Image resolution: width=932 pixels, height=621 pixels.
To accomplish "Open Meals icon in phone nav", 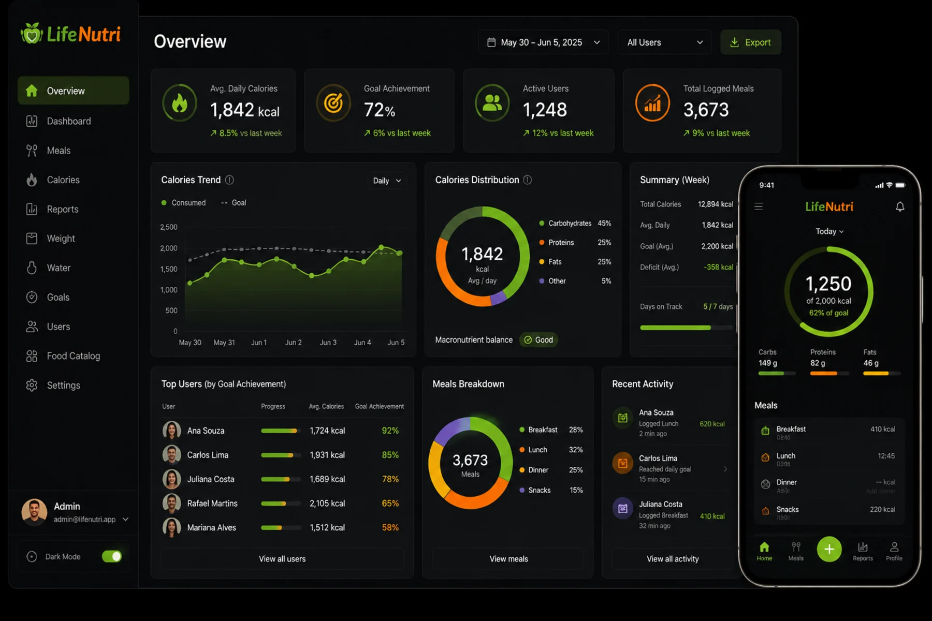I will click(x=796, y=551).
